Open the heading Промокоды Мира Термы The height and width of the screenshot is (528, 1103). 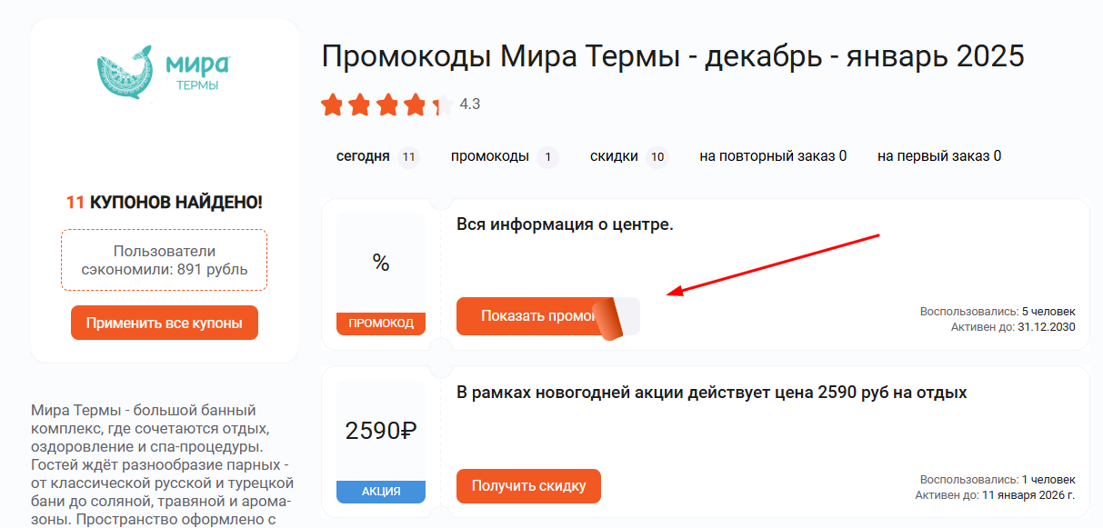click(673, 55)
